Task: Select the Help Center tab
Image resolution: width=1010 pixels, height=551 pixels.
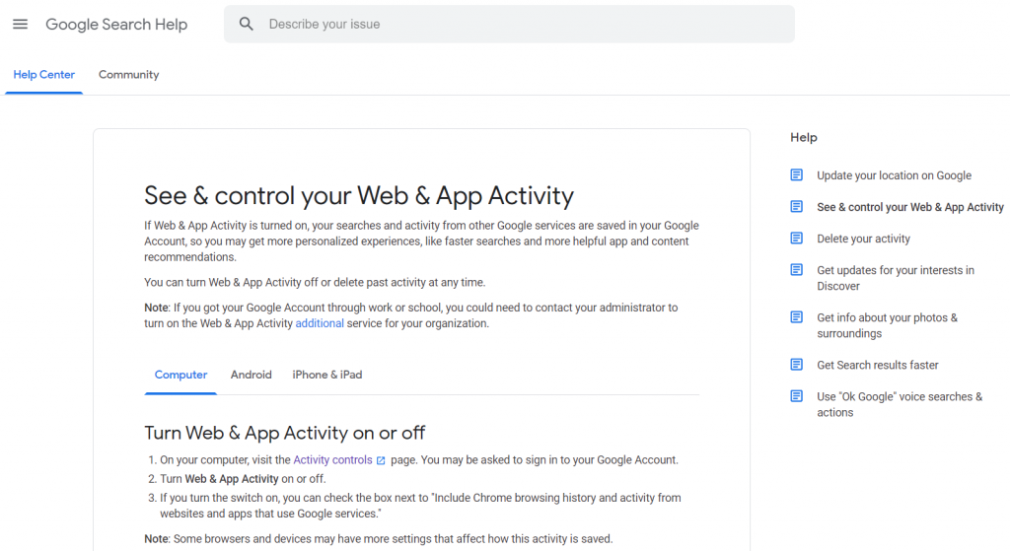Action: (43, 75)
